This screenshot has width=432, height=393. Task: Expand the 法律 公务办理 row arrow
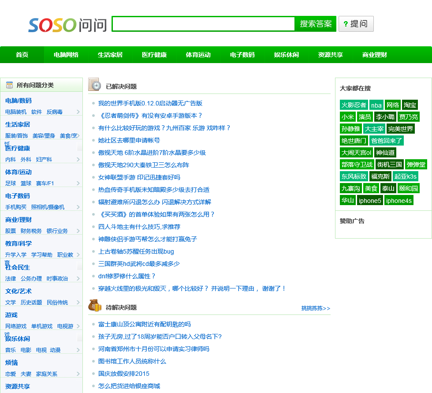click(78, 279)
